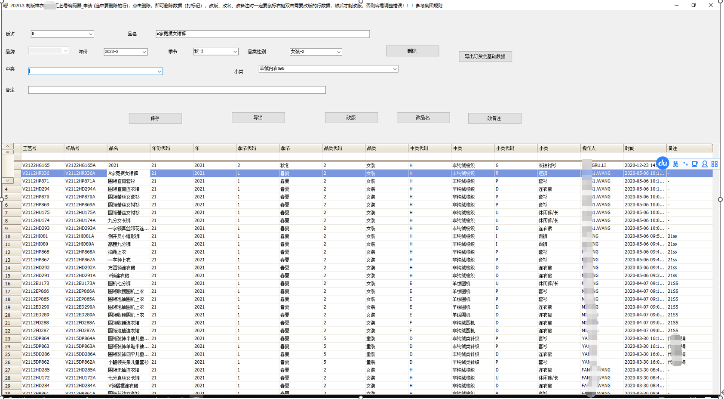The width and height of the screenshot is (724, 399).
Task: Click the 年份代码 column header
Action: [172, 148]
